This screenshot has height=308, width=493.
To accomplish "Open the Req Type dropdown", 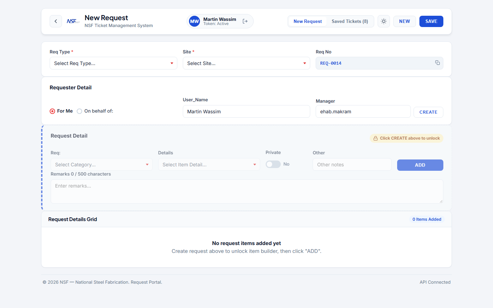I will pyautogui.click(x=113, y=63).
